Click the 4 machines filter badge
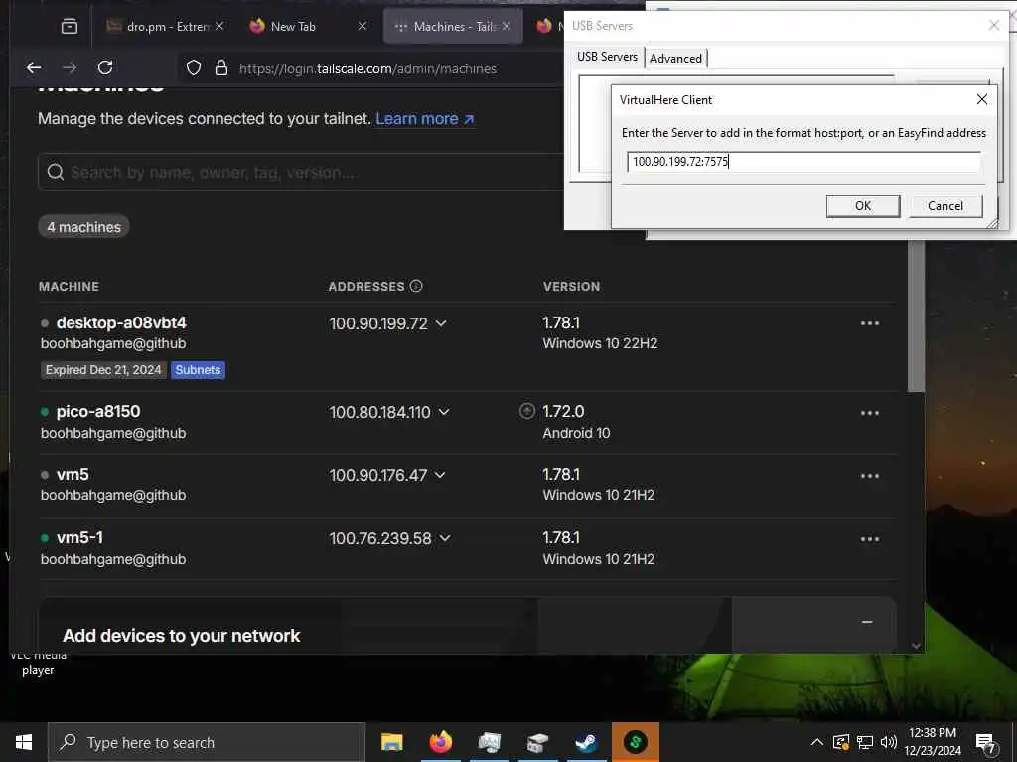 83,227
